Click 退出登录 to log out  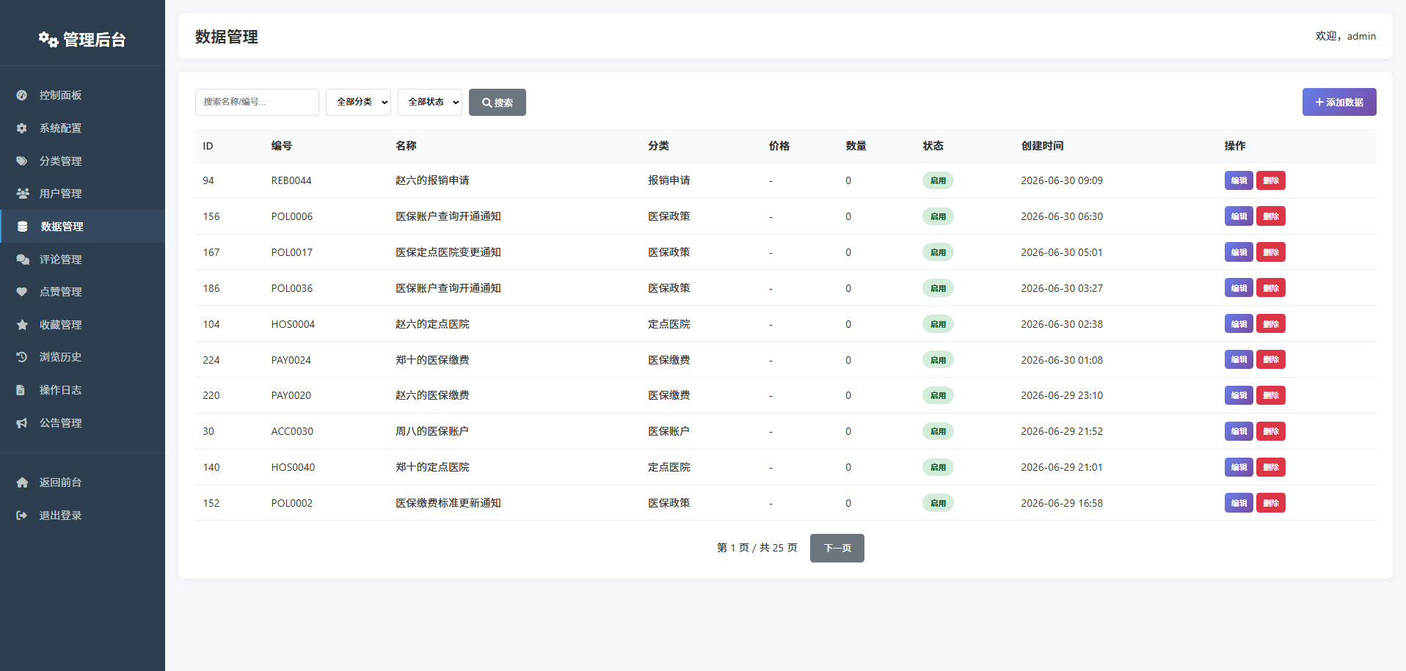pyautogui.click(x=82, y=516)
